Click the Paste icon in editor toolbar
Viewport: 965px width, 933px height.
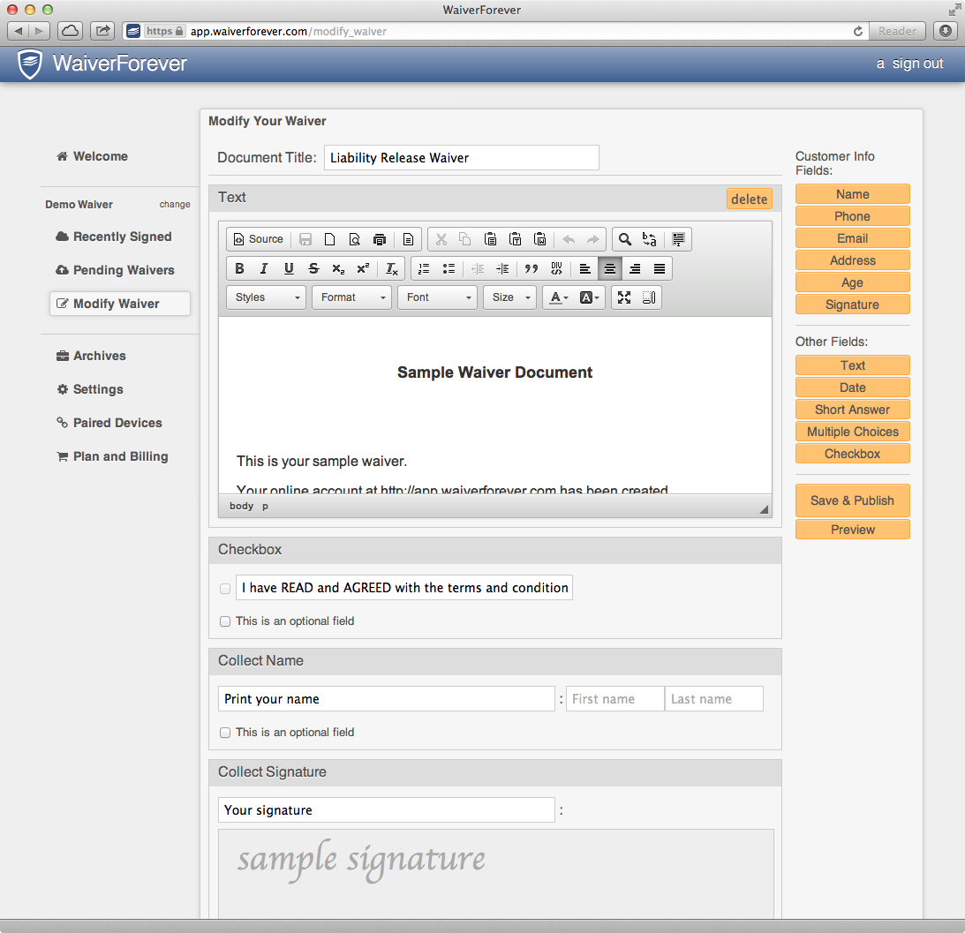coord(491,239)
